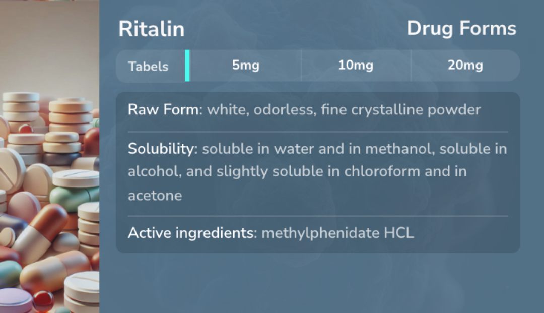Click the word acetone
Viewport: 544px width, 313px height.
(155, 196)
